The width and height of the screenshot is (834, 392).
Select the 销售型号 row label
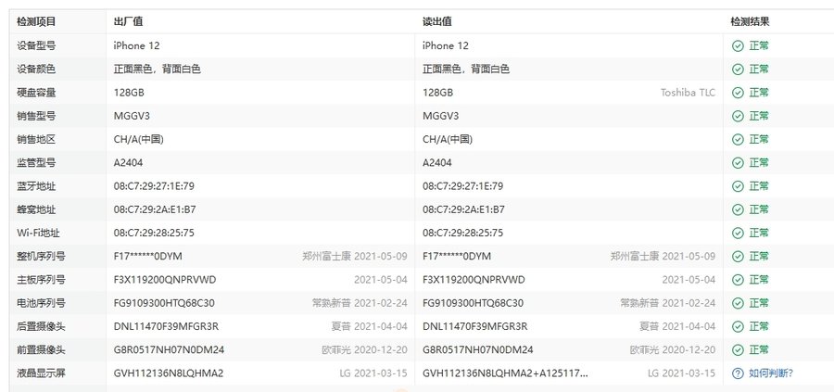pyautogui.click(x=36, y=116)
